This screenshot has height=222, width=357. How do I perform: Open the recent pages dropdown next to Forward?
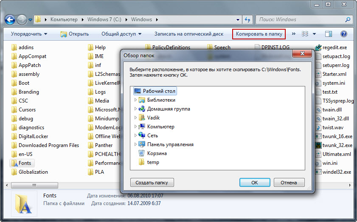pos(30,20)
